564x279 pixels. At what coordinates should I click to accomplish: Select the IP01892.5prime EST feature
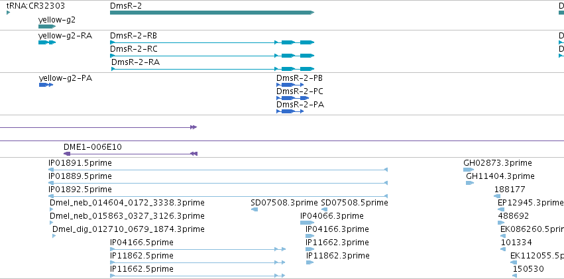(x=218, y=196)
